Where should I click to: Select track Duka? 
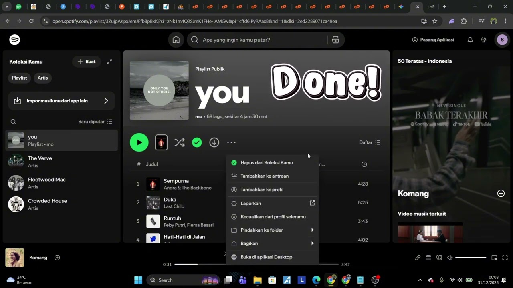[170, 200]
